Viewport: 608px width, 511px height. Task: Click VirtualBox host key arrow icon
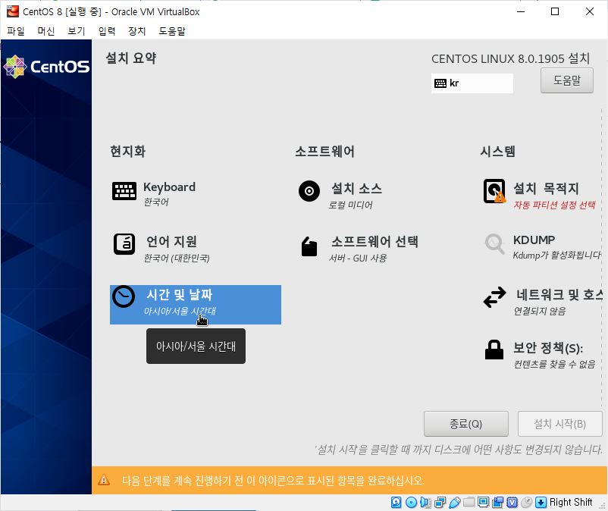pos(541,503)
